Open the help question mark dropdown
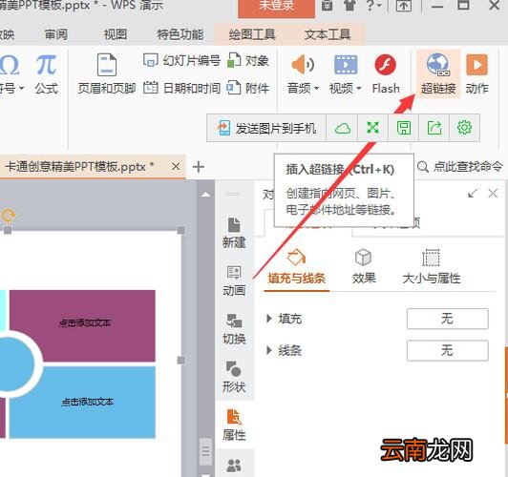 click(x=373, y=6)
